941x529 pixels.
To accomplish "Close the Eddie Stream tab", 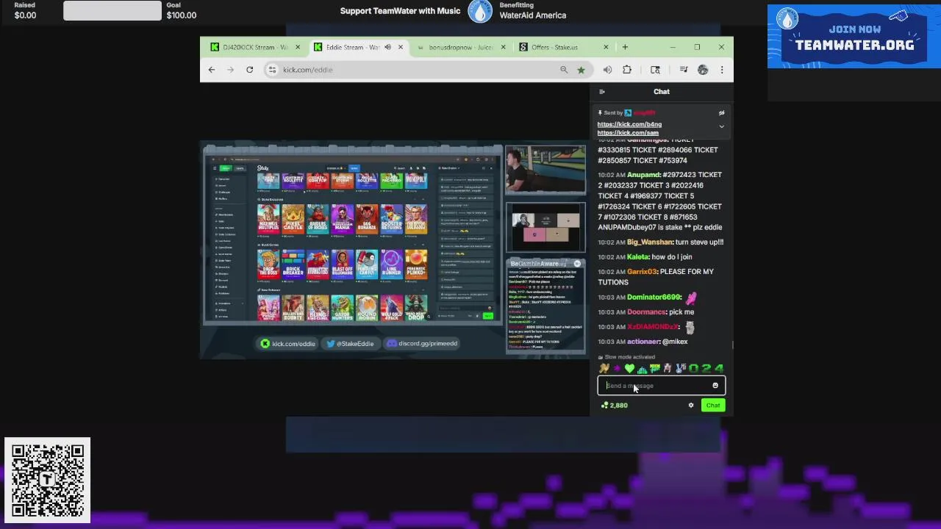I will point(400,47).
